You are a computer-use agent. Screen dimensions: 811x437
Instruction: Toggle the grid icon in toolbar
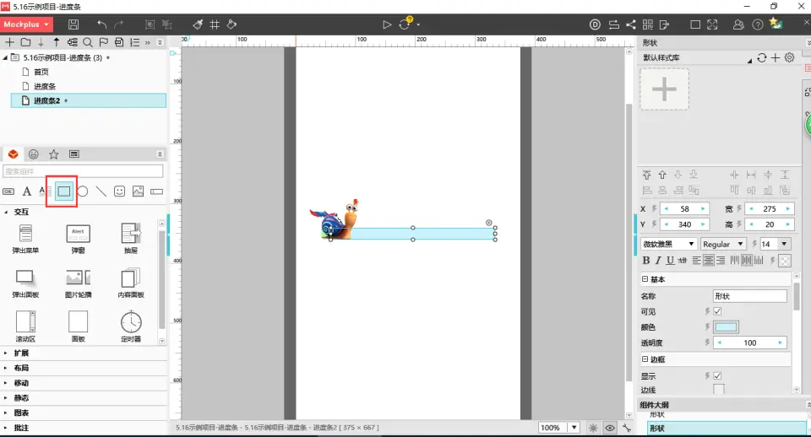pos(215,24)
